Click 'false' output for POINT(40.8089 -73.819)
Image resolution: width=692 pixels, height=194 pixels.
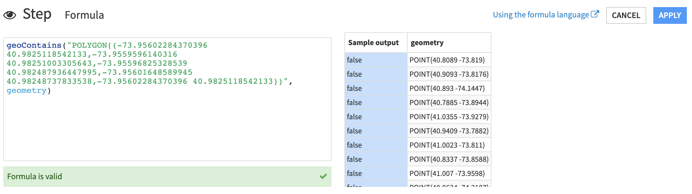point(376,60)
